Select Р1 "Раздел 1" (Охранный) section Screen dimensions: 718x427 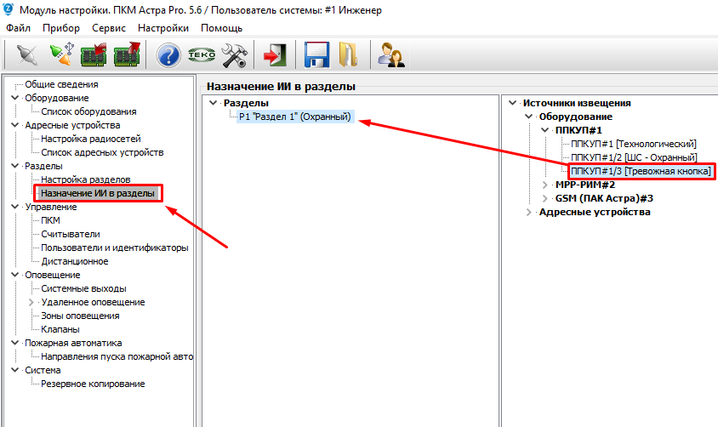click(294, 117)
